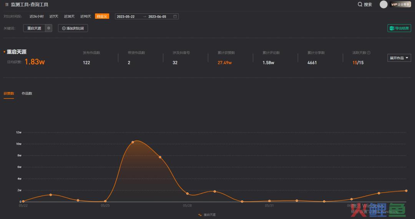
Task: Click the help icon beside 活跃天数
Action: click(x=369, y=53)
